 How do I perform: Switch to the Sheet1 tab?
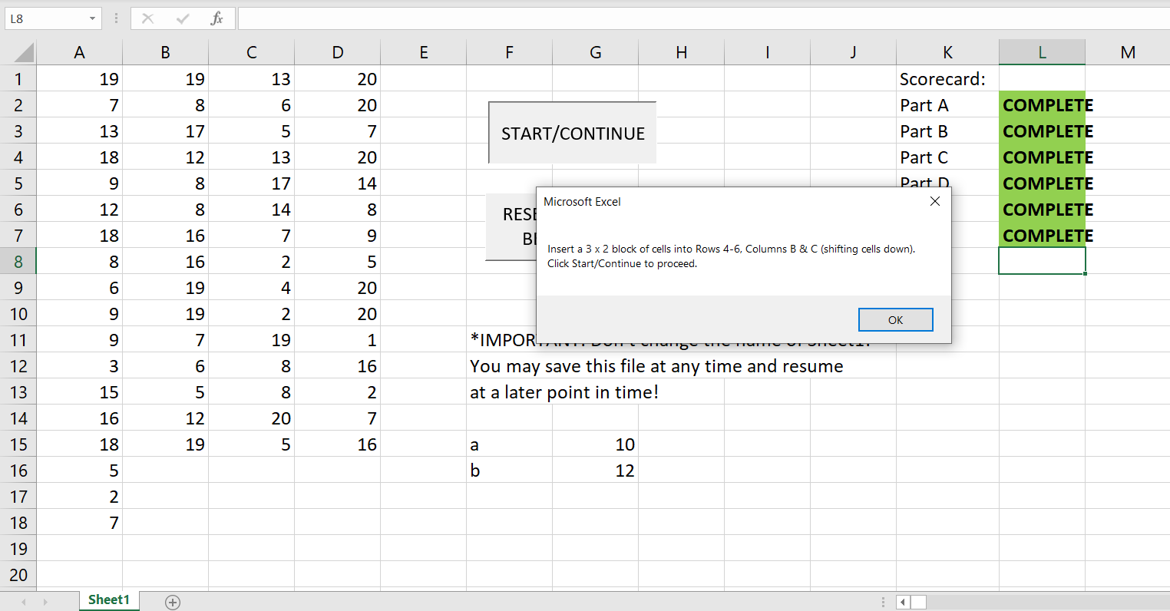[x=108, y=601]
